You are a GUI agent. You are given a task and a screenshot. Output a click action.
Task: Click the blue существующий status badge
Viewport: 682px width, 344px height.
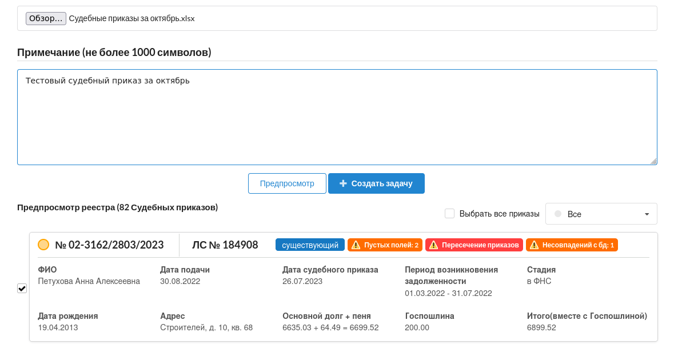click(310, 245)
